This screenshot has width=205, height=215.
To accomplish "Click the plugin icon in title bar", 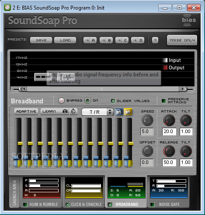I will point(7,7).
